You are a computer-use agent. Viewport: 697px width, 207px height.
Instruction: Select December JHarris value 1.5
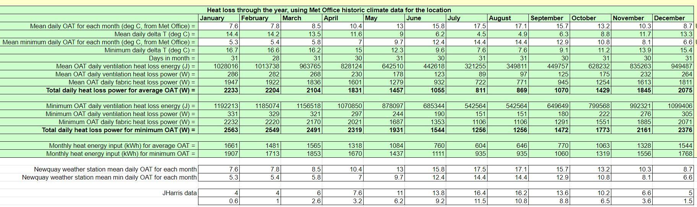673,201
